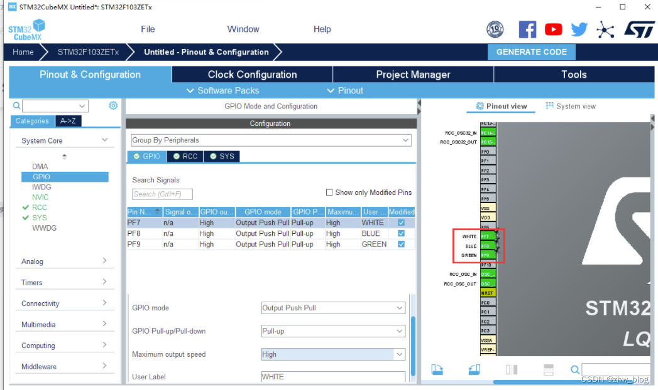Switch to System view tab

coord(571,107)
